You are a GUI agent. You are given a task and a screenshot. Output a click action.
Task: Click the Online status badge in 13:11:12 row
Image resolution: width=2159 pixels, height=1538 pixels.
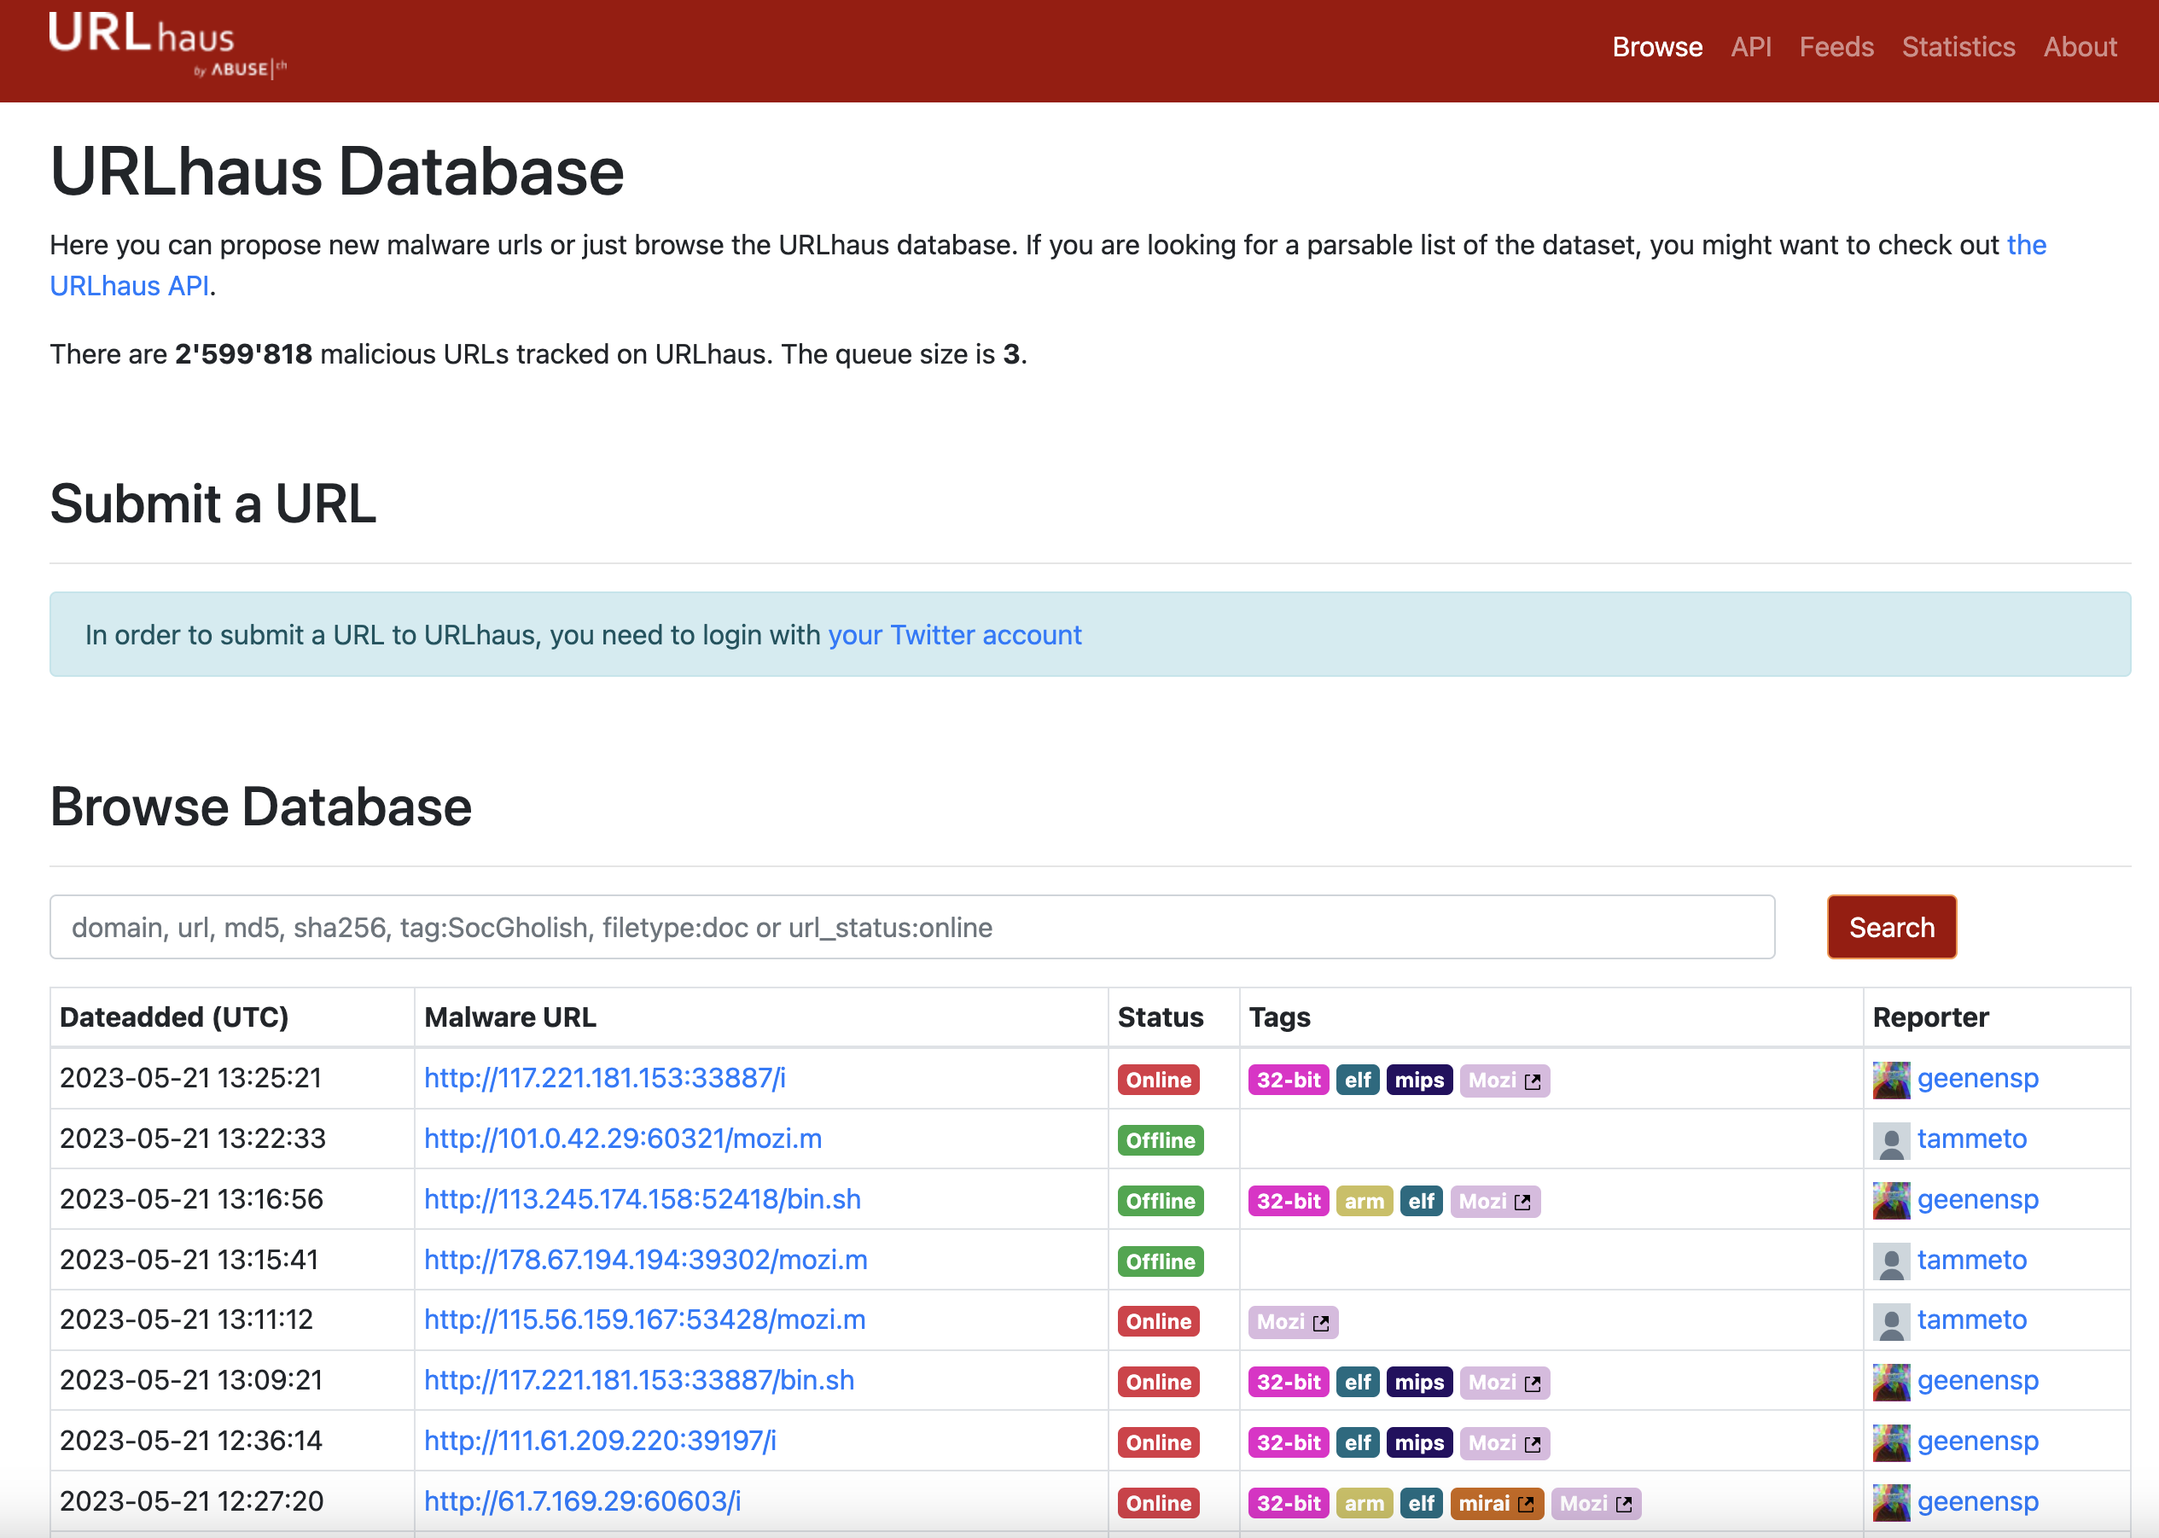1159,1322
